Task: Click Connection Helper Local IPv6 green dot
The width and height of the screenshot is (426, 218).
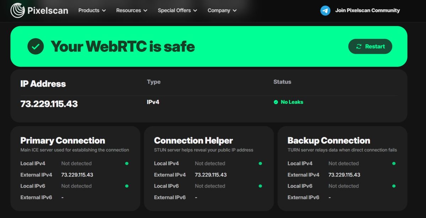Action: coord(260,186)
